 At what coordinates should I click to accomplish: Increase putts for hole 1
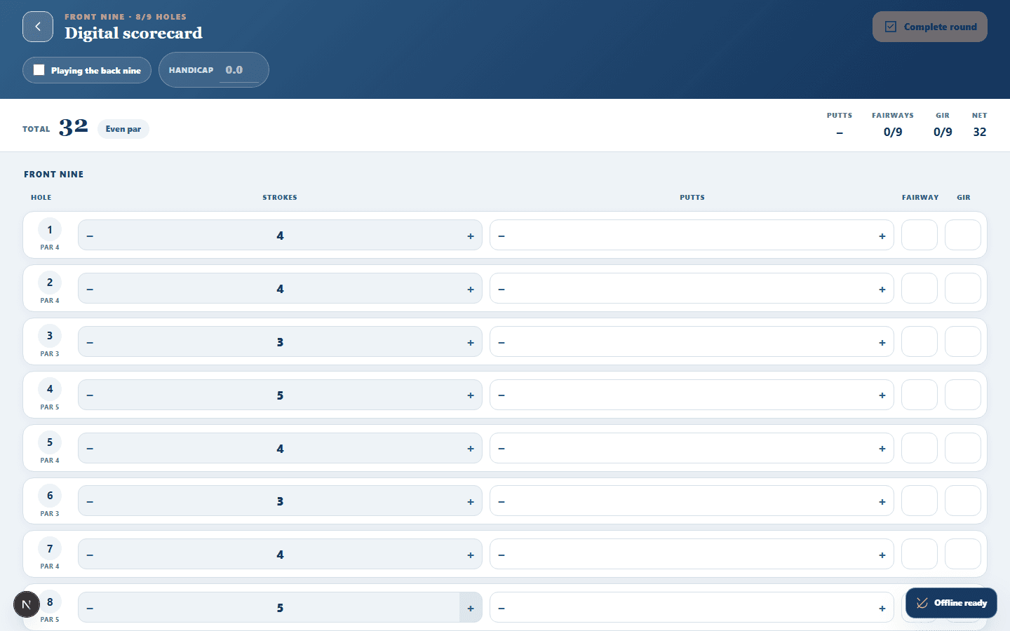(882, 236)
